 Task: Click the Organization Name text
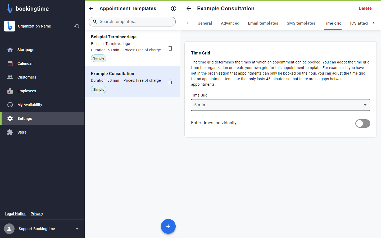click(34, 26)
